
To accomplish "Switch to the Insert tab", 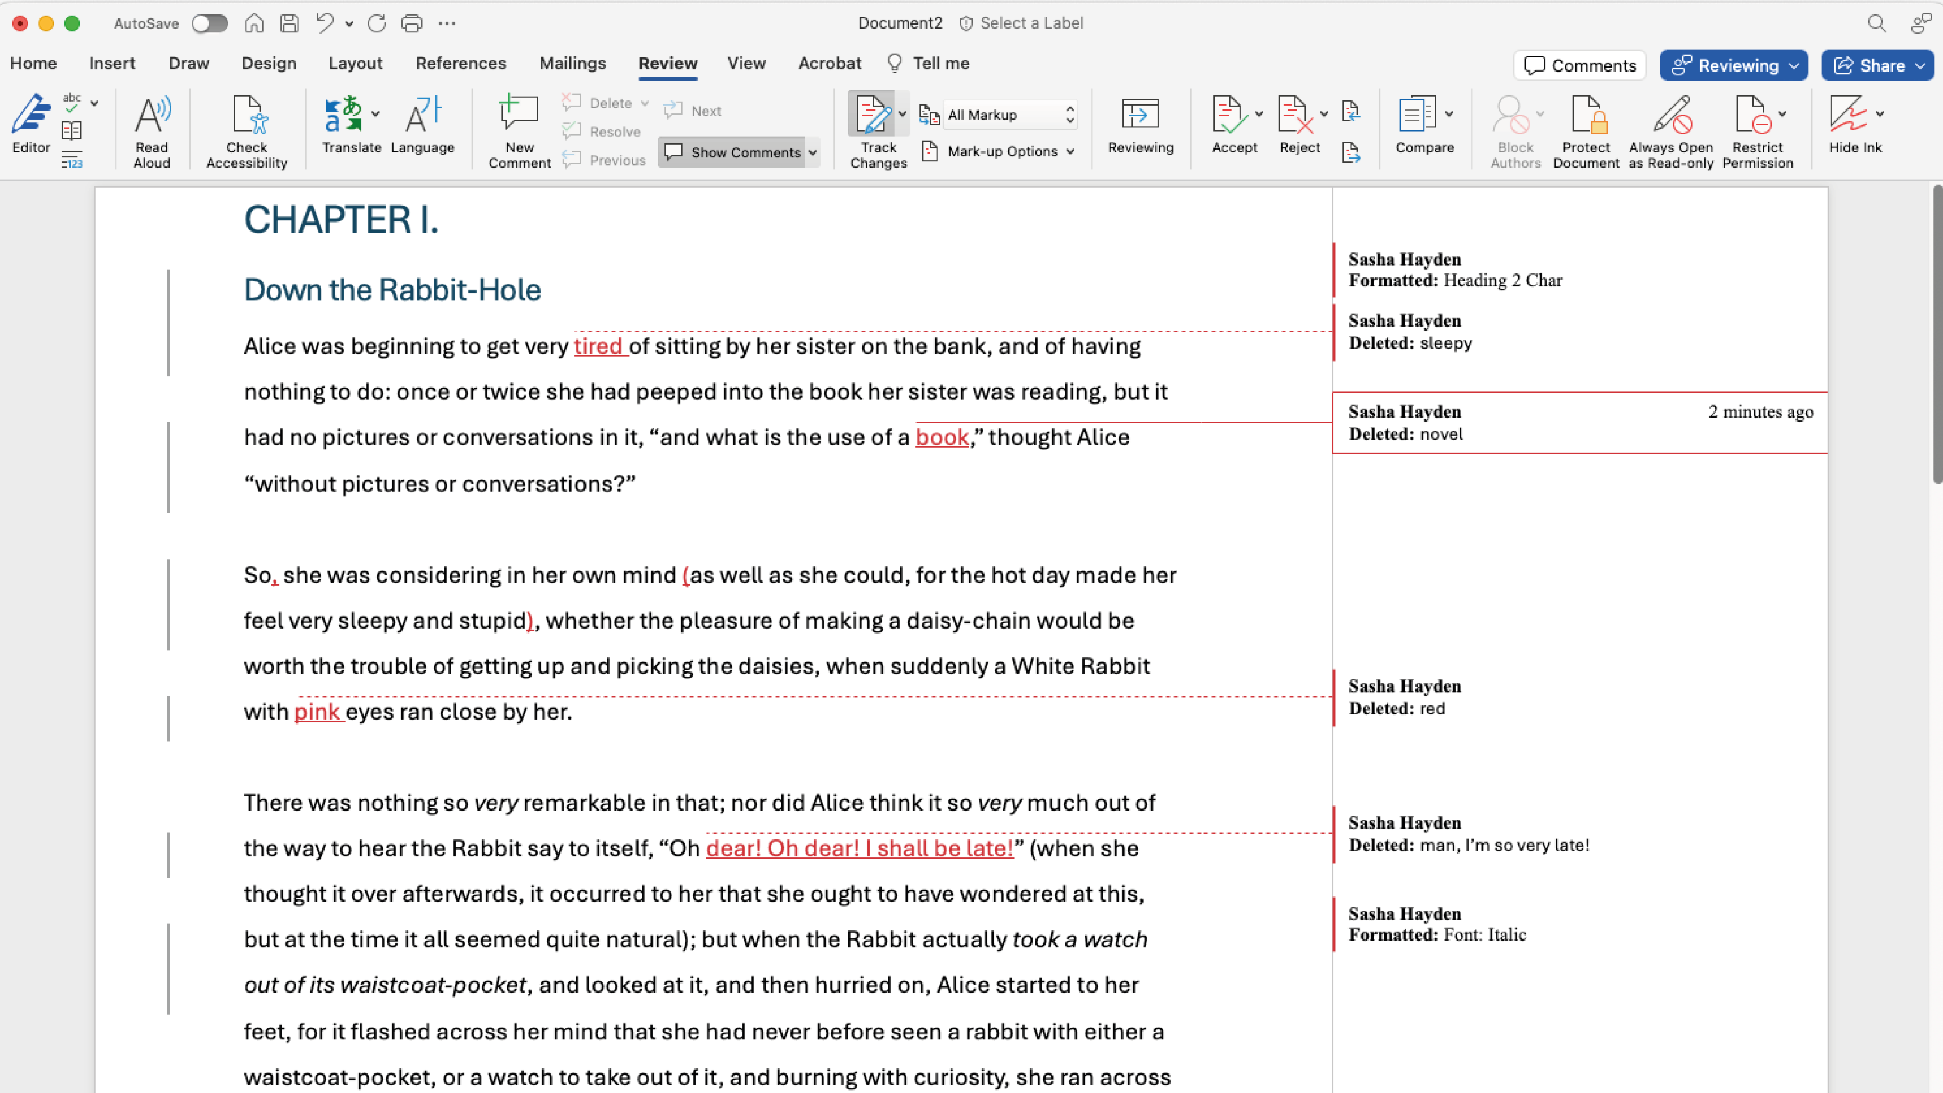I will tap(112, 63).
